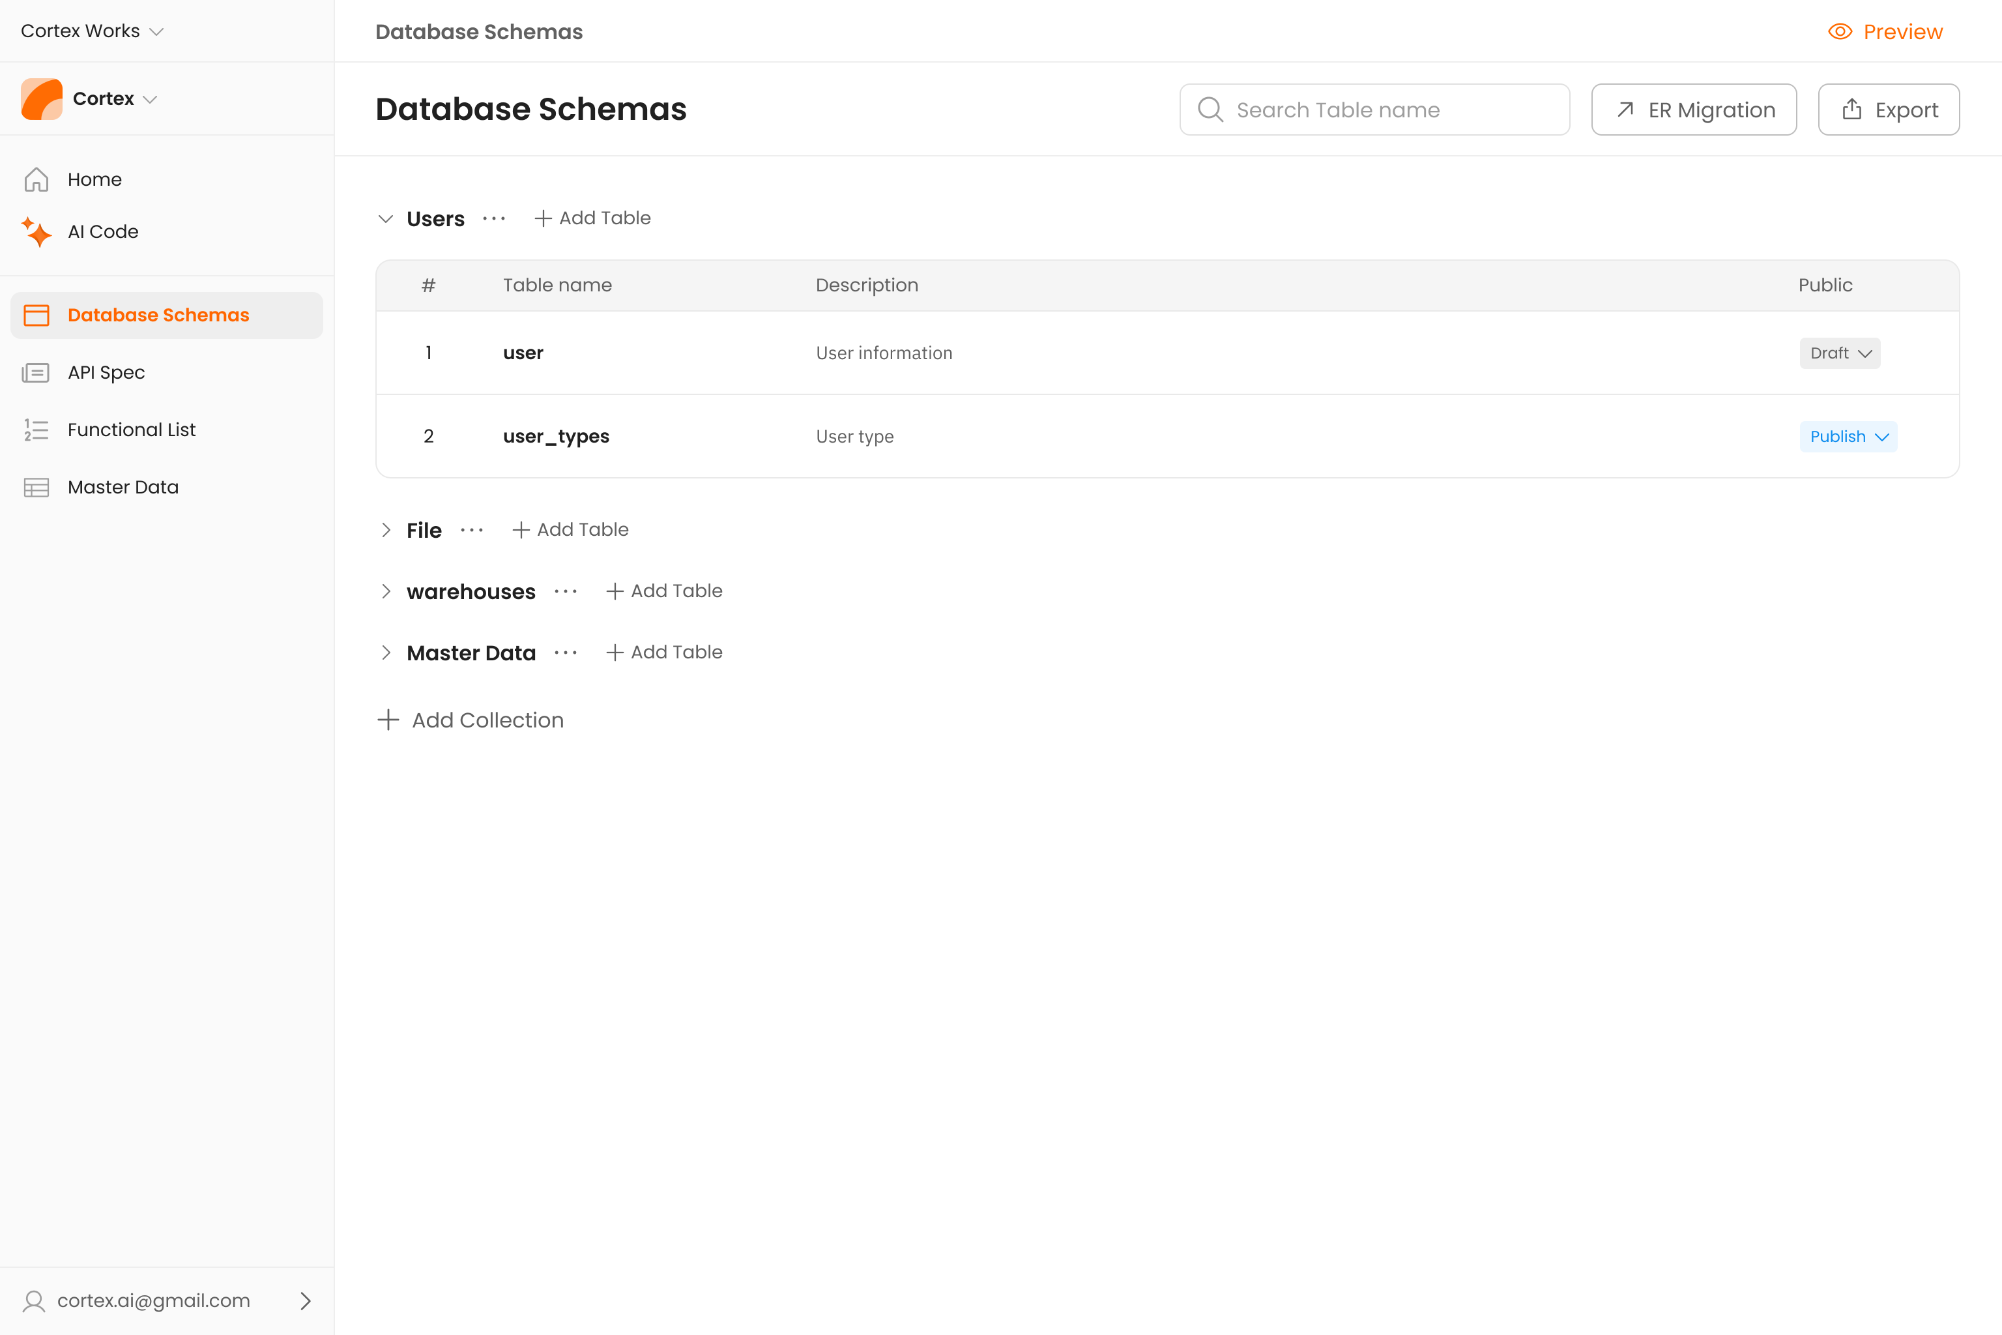Click the Preview eye button
This screenshot has width=2002, height=1335.
click(x=1885, y=31)
